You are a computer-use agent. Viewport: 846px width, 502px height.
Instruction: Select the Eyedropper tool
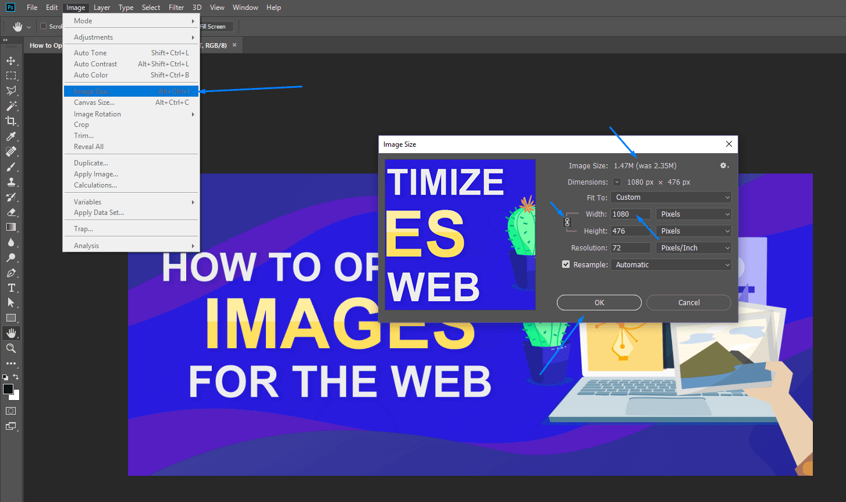(11, 136)
